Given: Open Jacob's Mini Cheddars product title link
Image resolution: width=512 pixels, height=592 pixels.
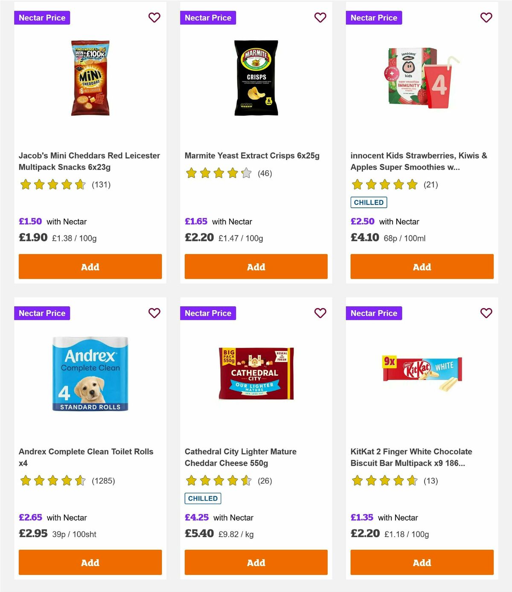Looking at the screenshot, I should pos(89,161).
